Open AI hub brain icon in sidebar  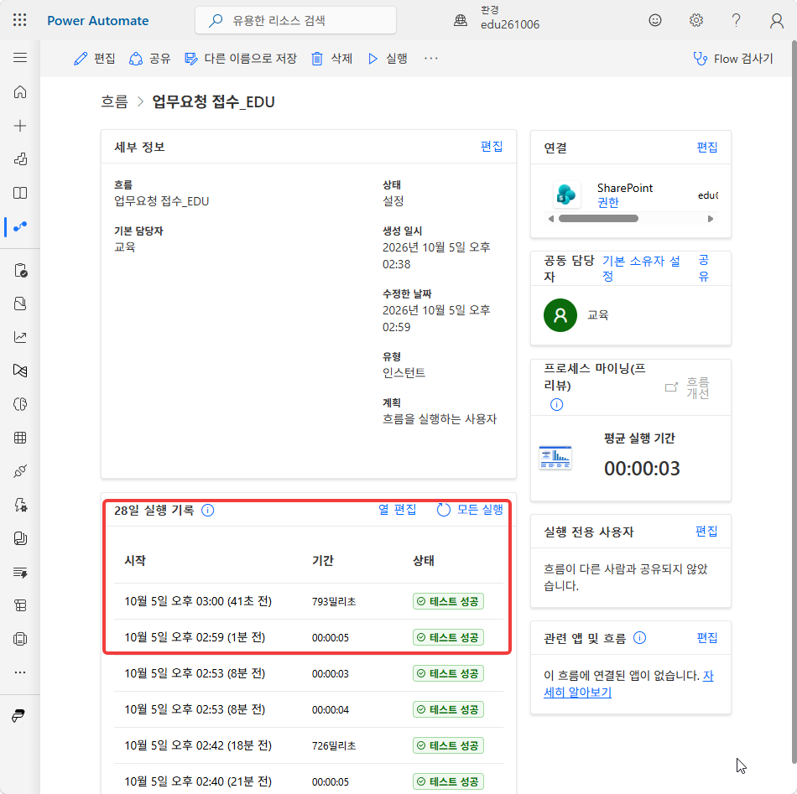20,404
